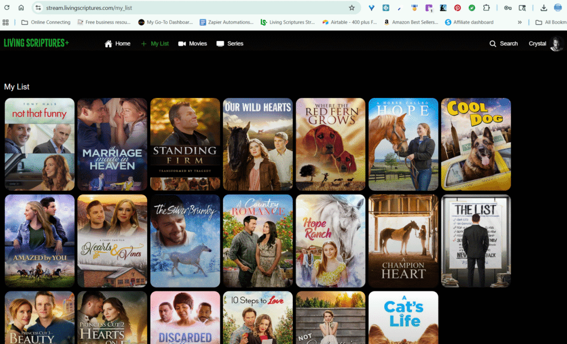Open the Hope Ranch poster
Viewport: 567px width, 344px height.
(x=331, y=241)
